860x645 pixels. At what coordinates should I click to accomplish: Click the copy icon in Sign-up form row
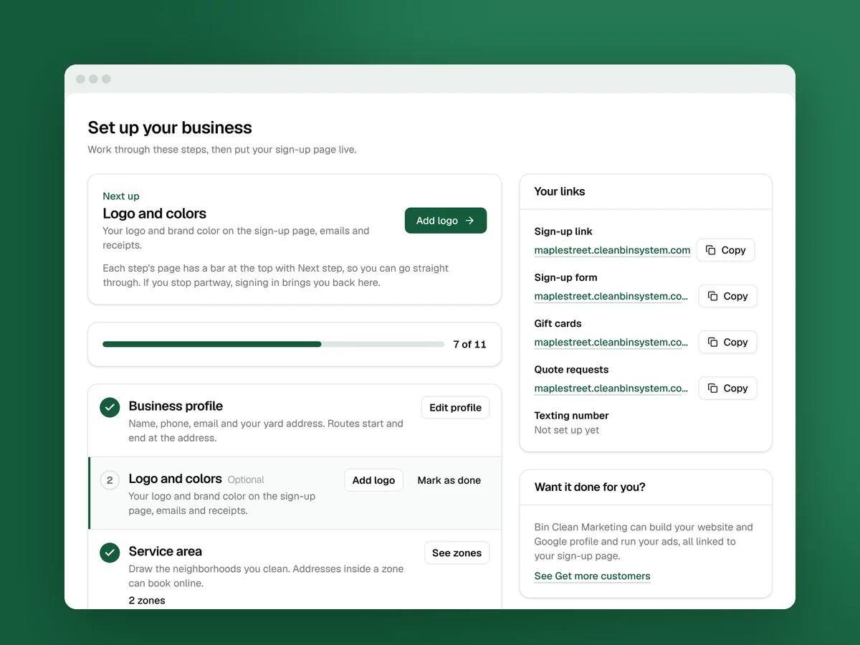[712, 296]
